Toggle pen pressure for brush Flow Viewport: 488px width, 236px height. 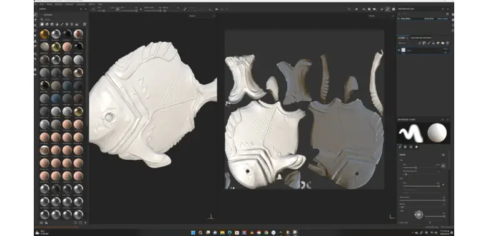(x=443, y=184)
